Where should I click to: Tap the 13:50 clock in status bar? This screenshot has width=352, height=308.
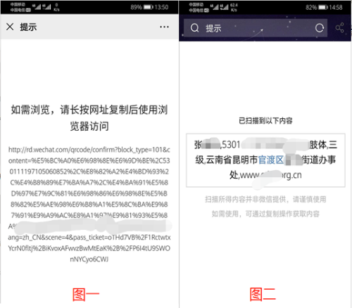click(161, 7)
